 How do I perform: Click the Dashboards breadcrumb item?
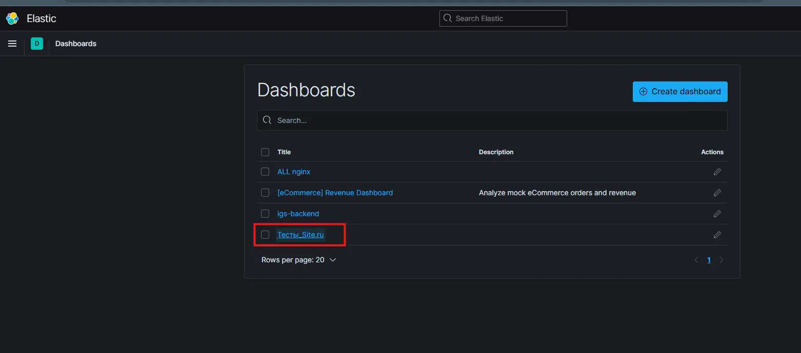coord(76,44)
